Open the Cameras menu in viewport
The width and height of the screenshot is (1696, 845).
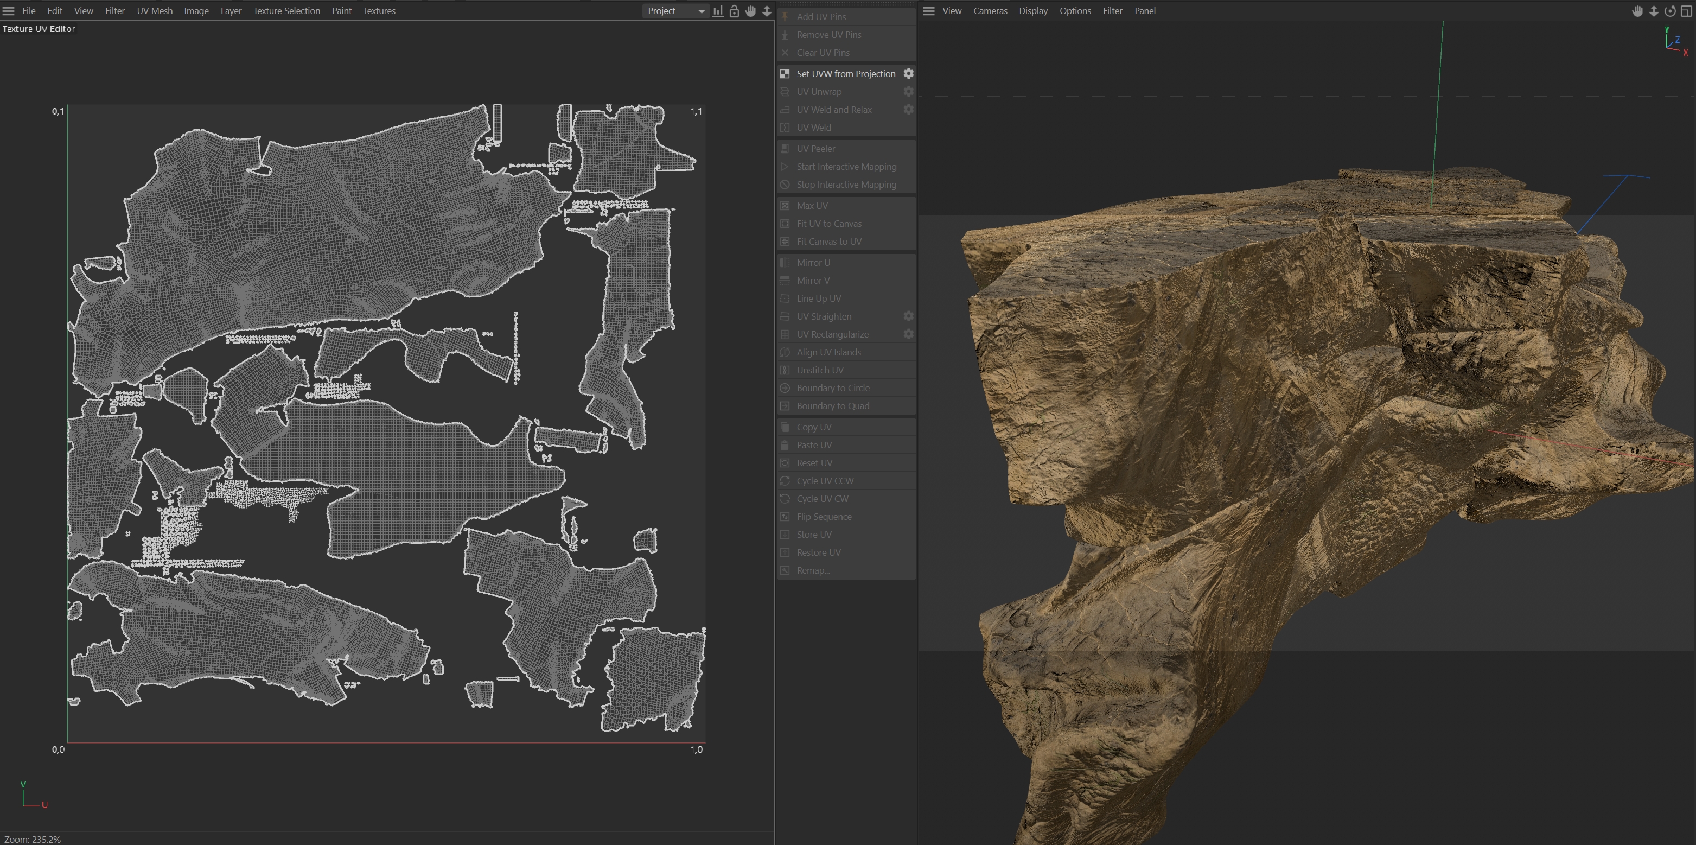tap(990, 10)
